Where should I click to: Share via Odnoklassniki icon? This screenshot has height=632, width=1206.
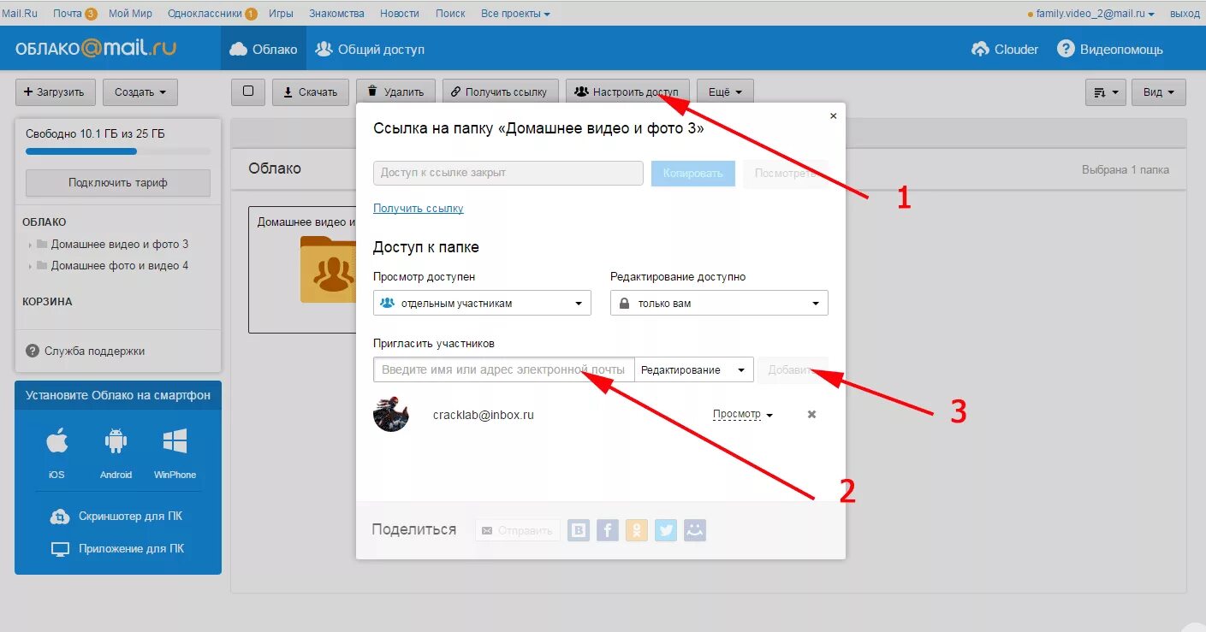pos(637,530)
